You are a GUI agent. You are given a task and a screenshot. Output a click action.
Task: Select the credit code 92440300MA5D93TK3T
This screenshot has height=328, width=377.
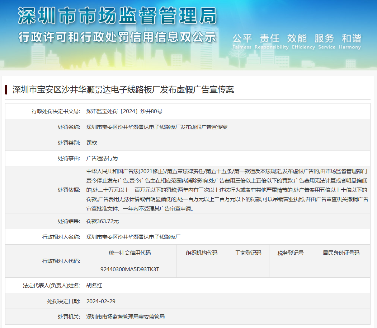tap(130, 269)
